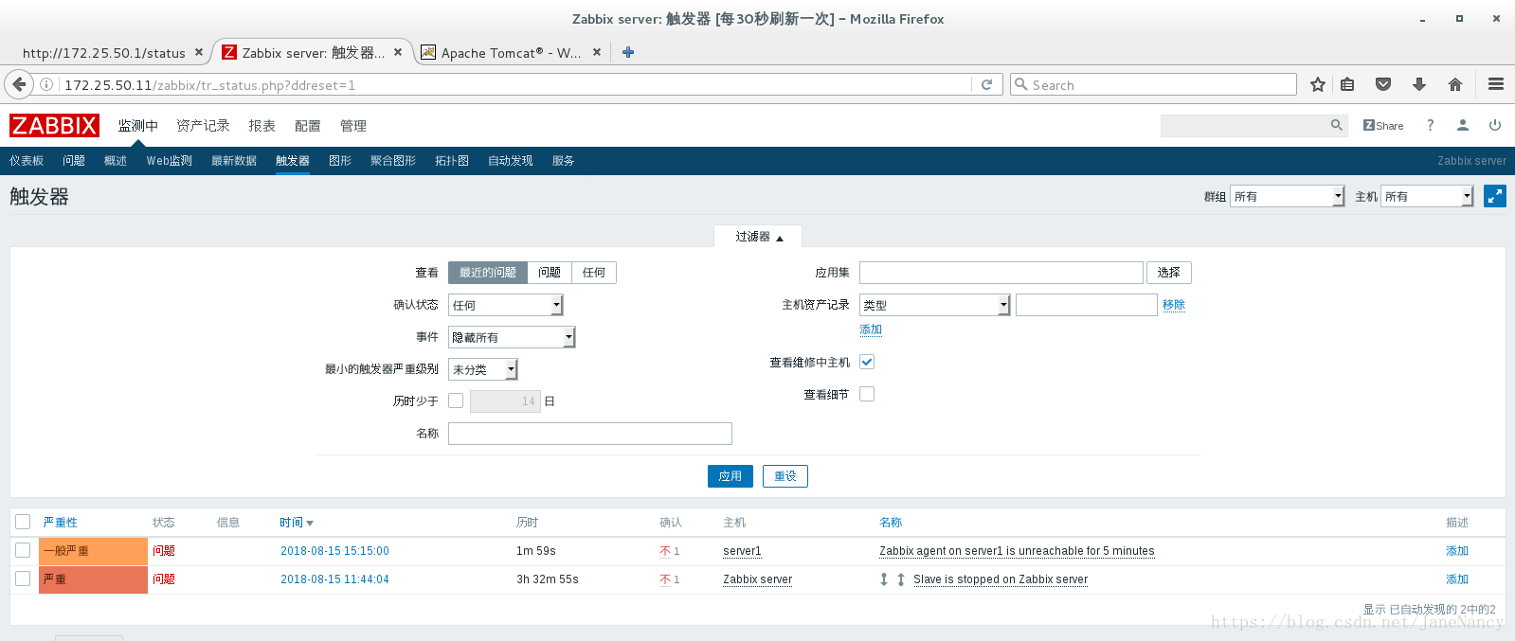The image size is (1515, 641).
Task: Click site info icon in address bar
Action: coord(45,84)
